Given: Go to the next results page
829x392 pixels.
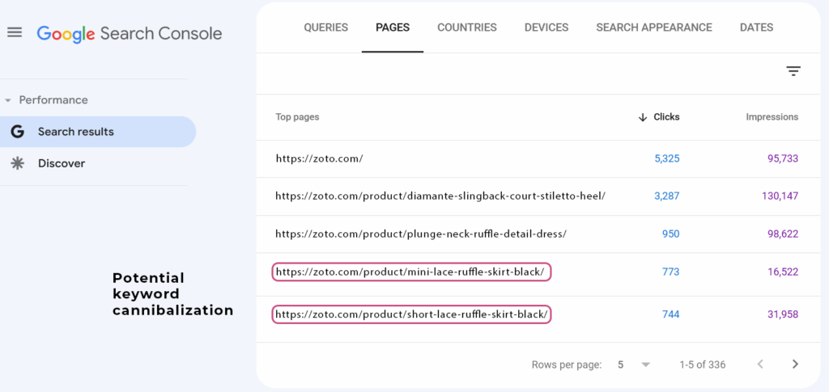Looking at the screenshot, I should point(795,364).
